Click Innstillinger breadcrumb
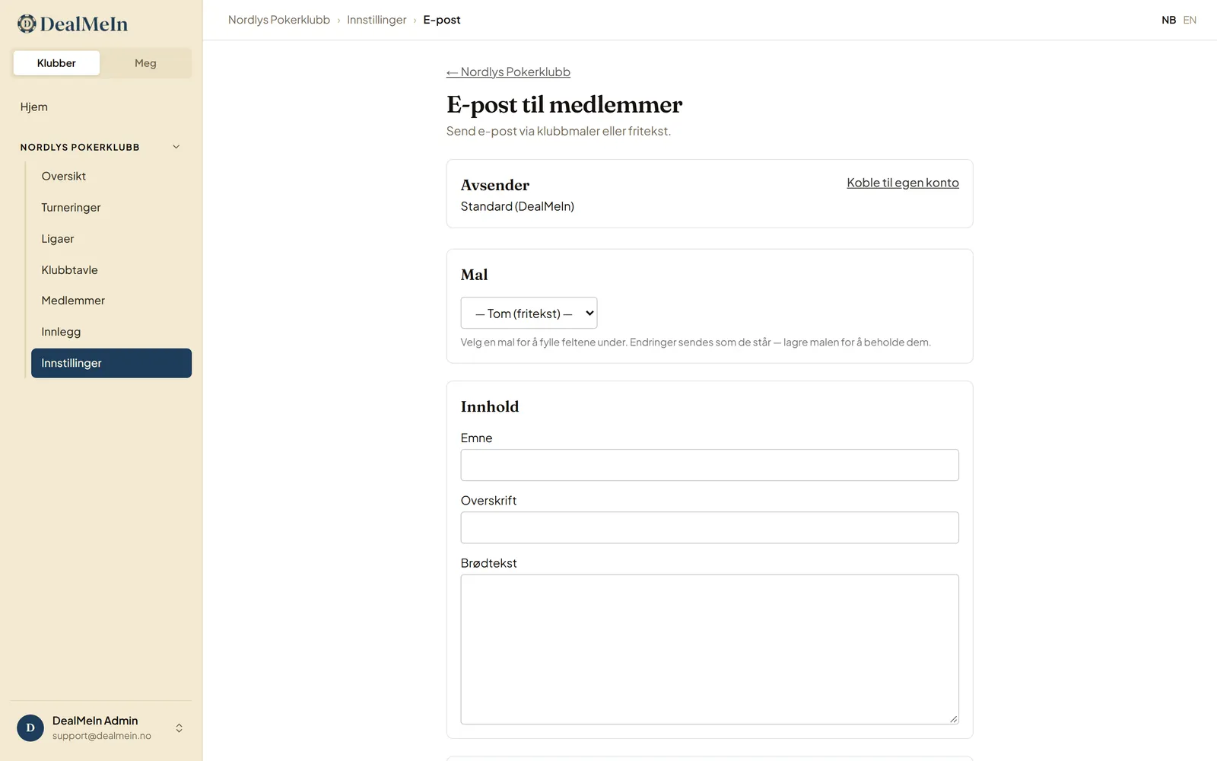The height and width of the screenshot is (761, 1217). pos(377,20)
